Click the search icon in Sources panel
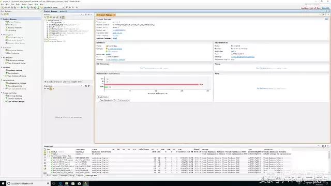 click(45, 17)
